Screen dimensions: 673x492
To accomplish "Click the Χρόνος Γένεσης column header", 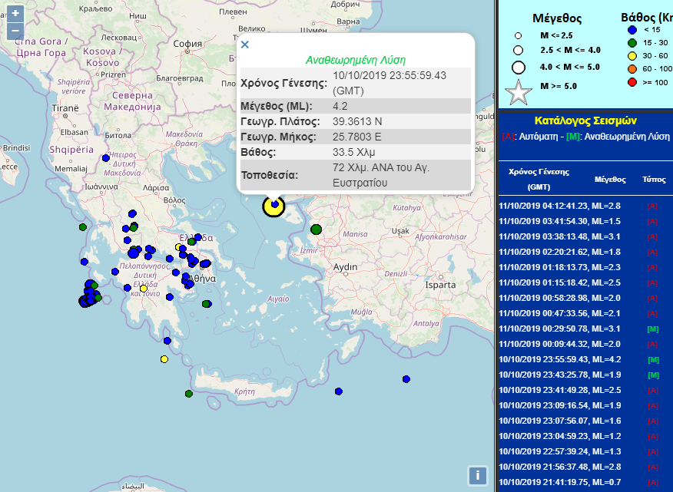I will (x=534, y=179).
